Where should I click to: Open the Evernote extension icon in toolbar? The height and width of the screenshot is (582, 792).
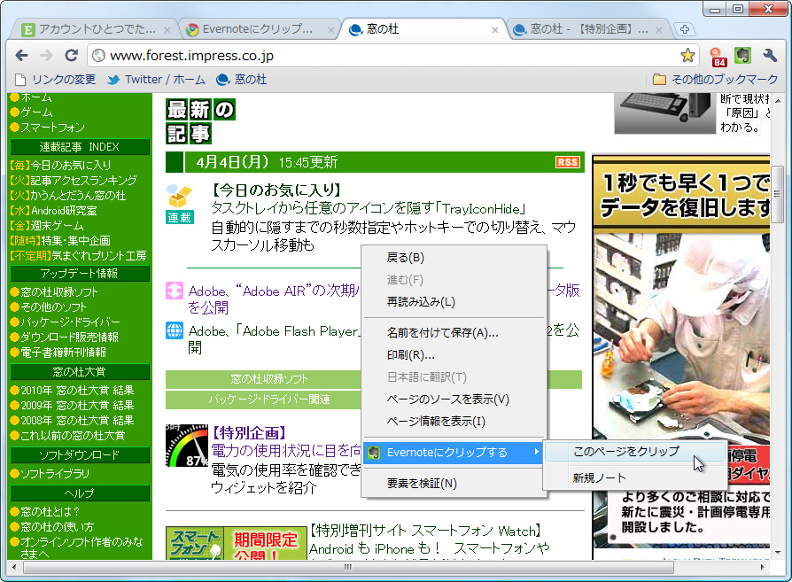[x=743, y=54]
